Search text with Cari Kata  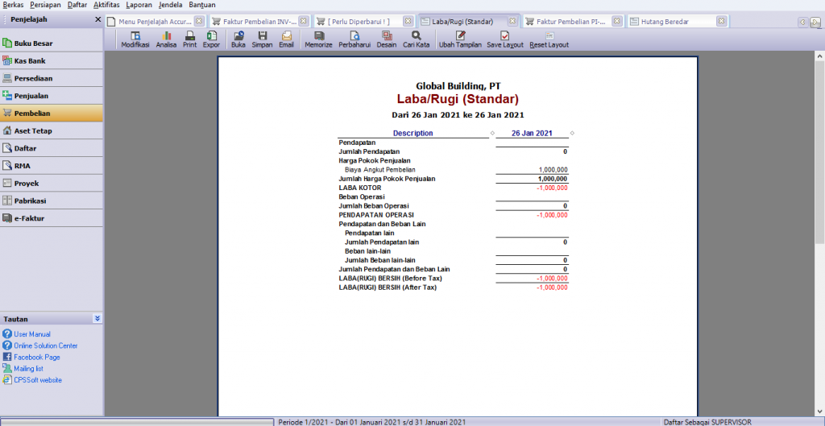click(417, 40)
